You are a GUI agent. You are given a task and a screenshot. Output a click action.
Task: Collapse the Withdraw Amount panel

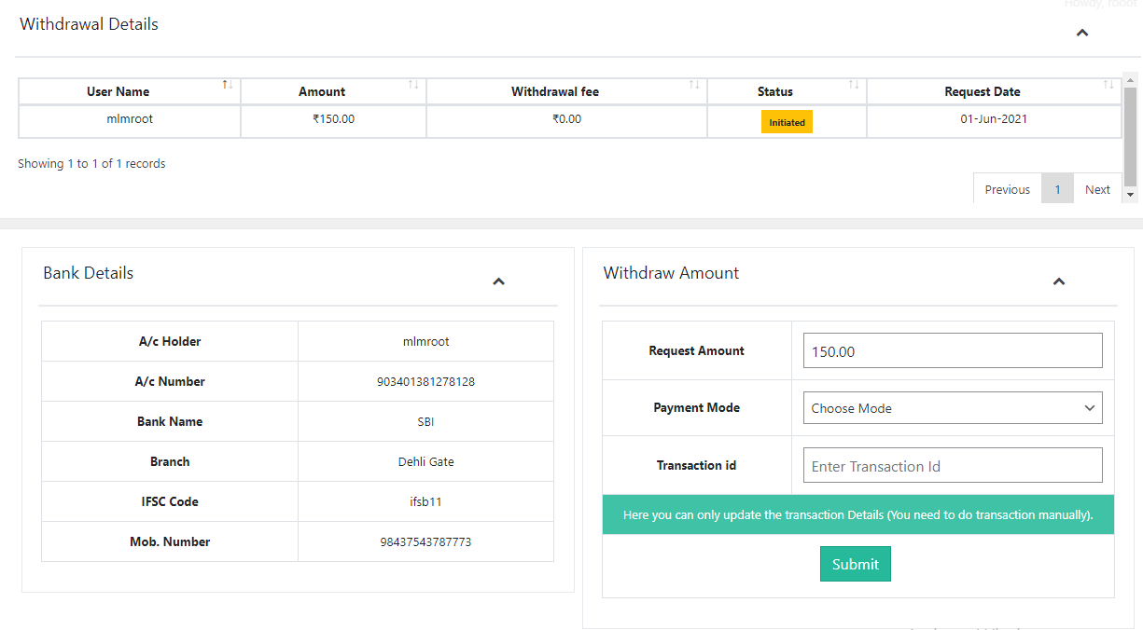1059,281
